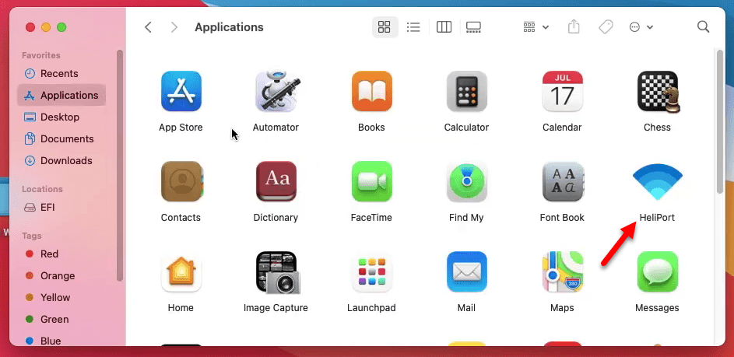Open Recents in the sidebar
Screen dimensions: 734x357
coord(61,73)
